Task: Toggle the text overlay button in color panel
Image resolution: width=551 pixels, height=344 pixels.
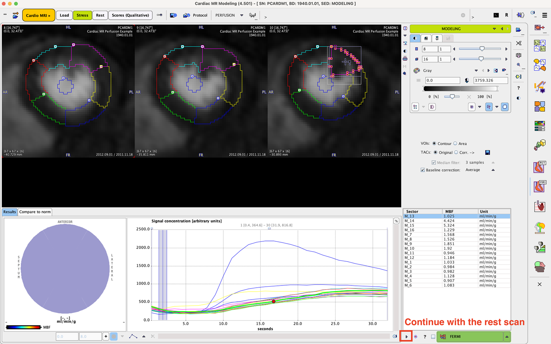Action: point(489,107)
